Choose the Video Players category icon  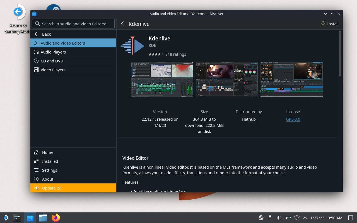[x=36, y=70]
